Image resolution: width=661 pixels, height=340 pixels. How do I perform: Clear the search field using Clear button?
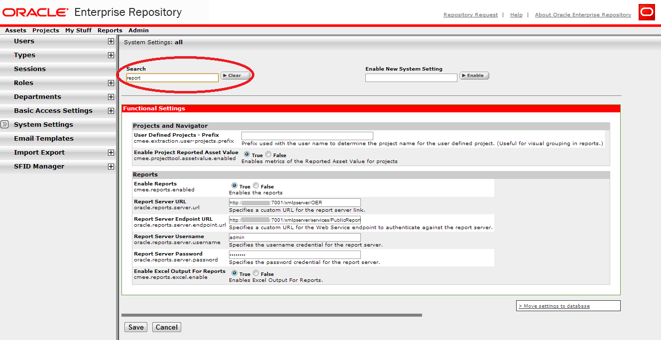[235, 76]
